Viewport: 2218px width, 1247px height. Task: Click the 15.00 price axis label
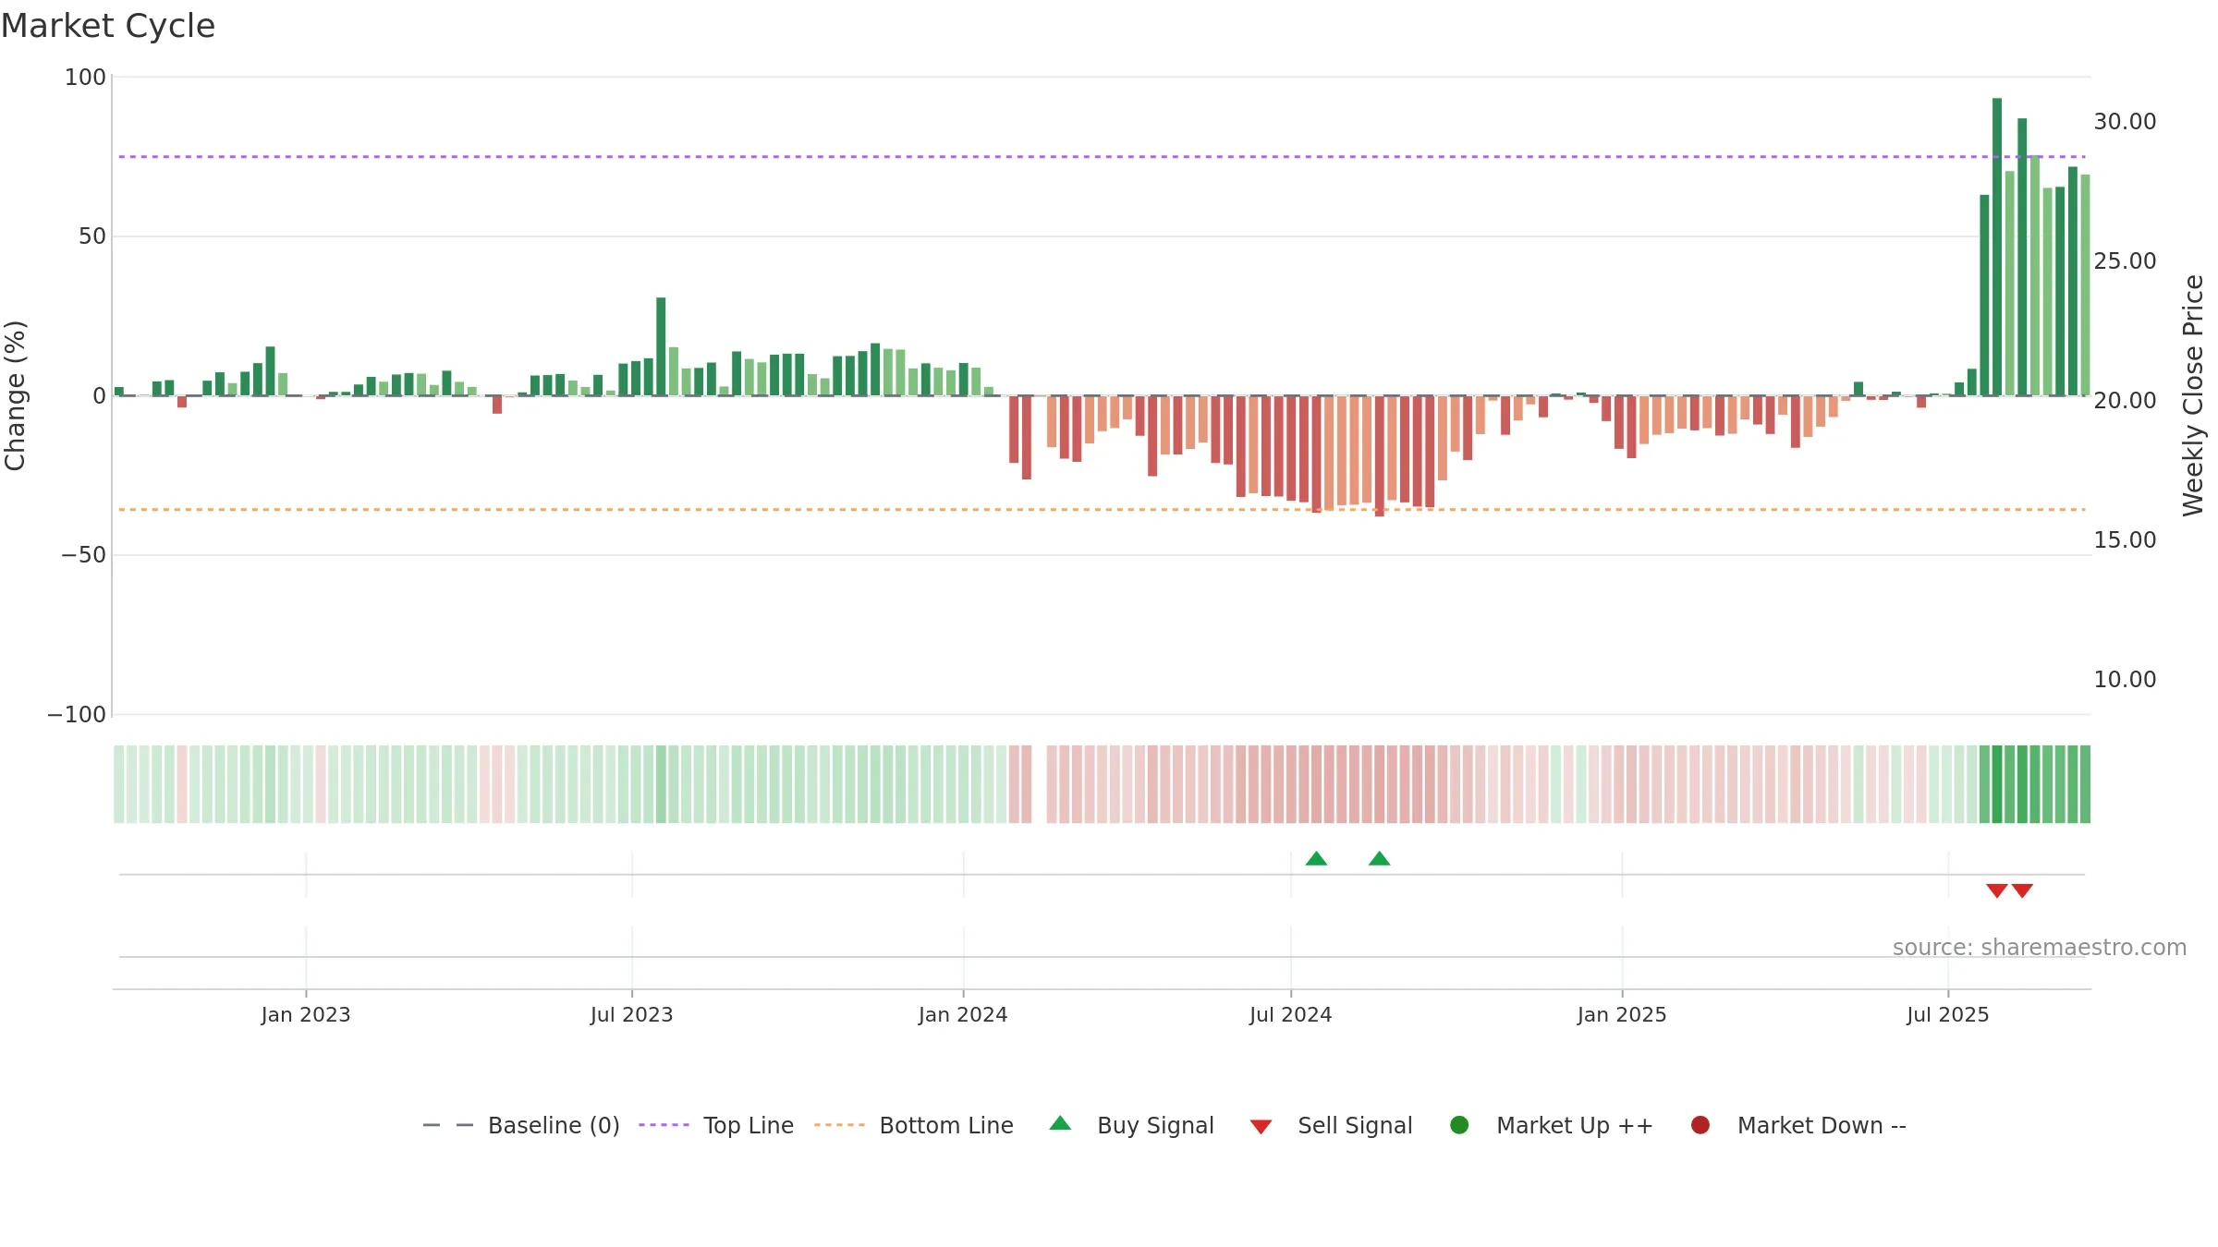pos(2125,540)
